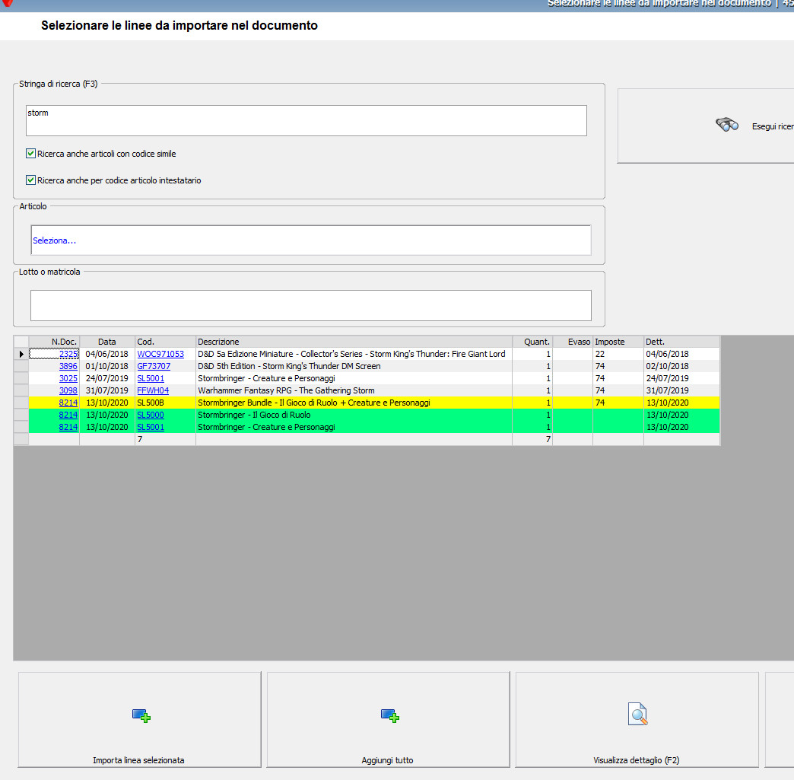Toggle Ricerca anche per codice articolo intestatario
Screen dimensions: 794x780
pyautogui.click(x=31, y=180)
